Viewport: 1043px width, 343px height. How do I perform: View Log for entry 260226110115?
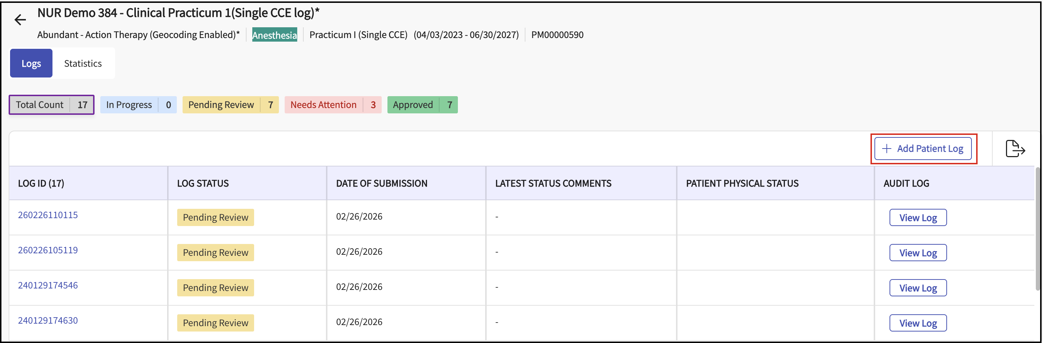click(x=918, y=218)
